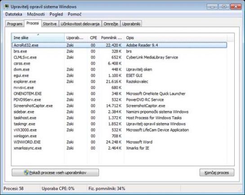Click Procesi: 58 in the status bar
Screen dimensions: 245x195
pyautogui.click(x=13, y=188)
